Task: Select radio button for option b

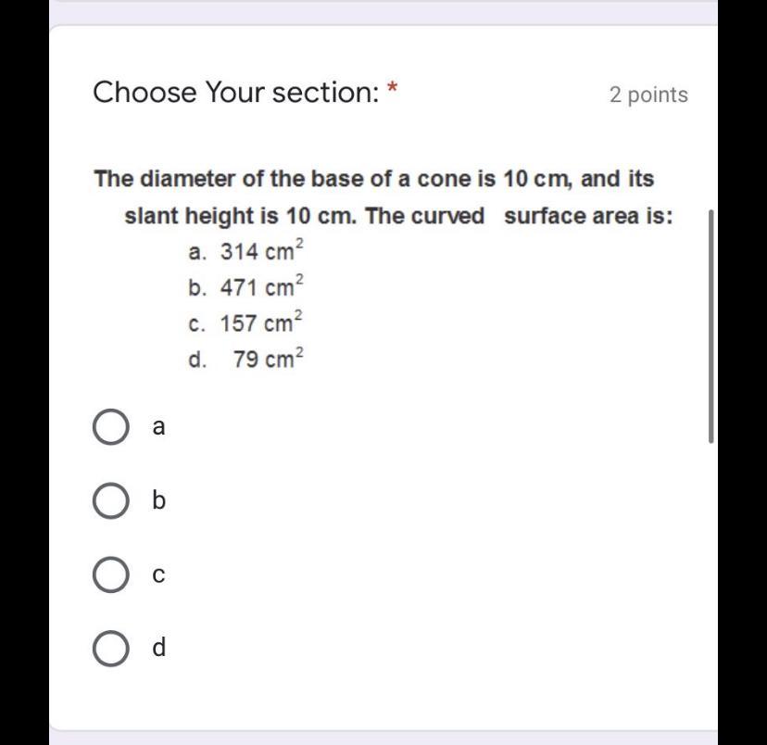Action: tap(110, 501)
